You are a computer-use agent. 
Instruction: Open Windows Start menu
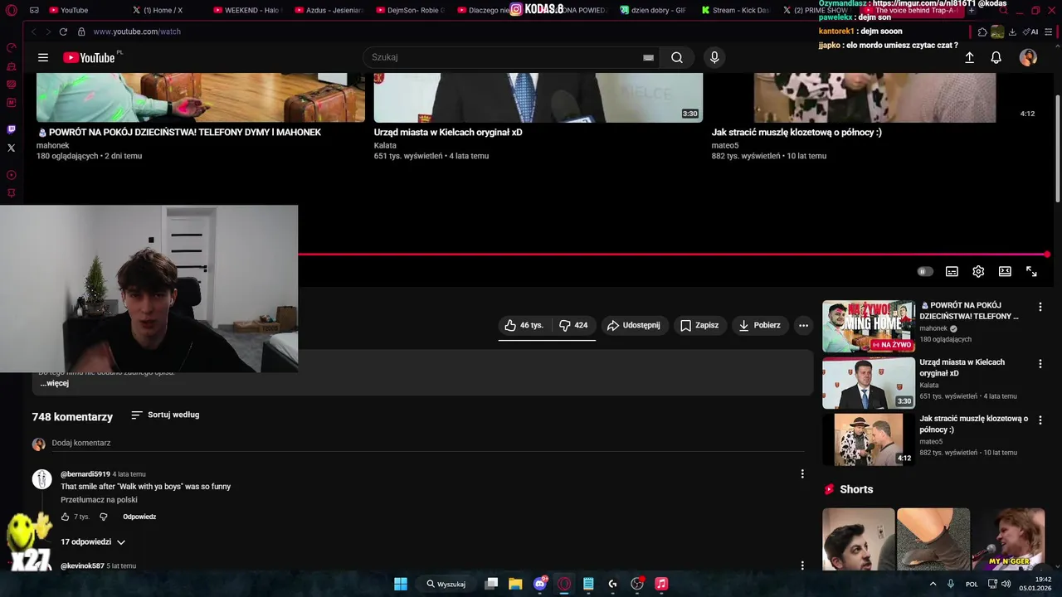(400, 584)
